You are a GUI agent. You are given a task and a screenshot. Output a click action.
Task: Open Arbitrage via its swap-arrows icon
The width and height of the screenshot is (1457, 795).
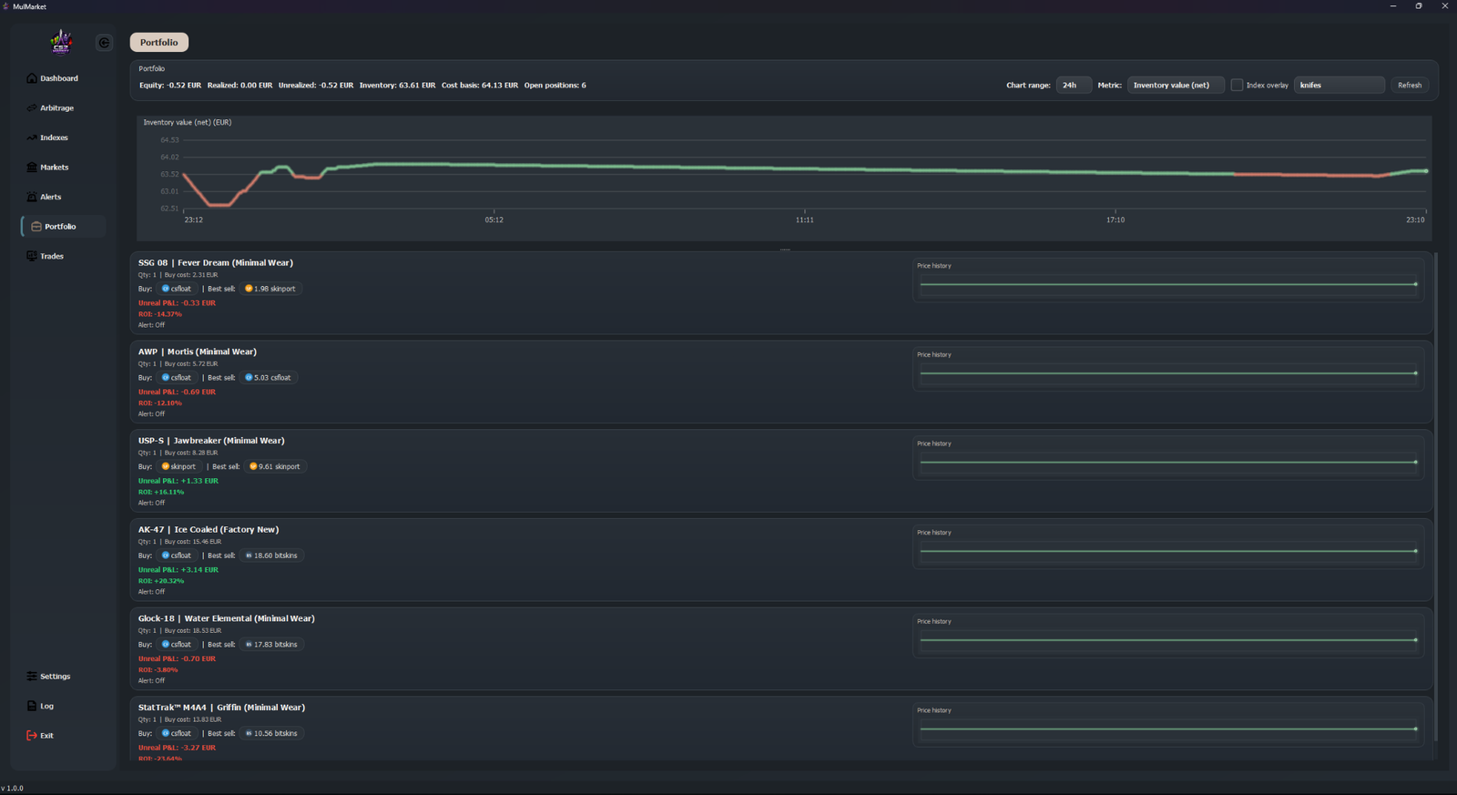pyautogui.click(x=32, y=108)
